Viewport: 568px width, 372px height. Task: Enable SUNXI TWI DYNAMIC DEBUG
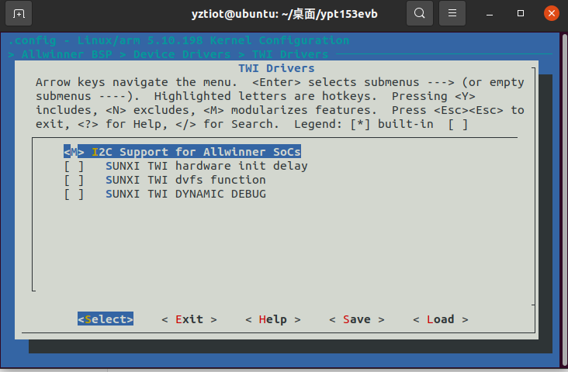pyautogui.click(x=74, y=194)
